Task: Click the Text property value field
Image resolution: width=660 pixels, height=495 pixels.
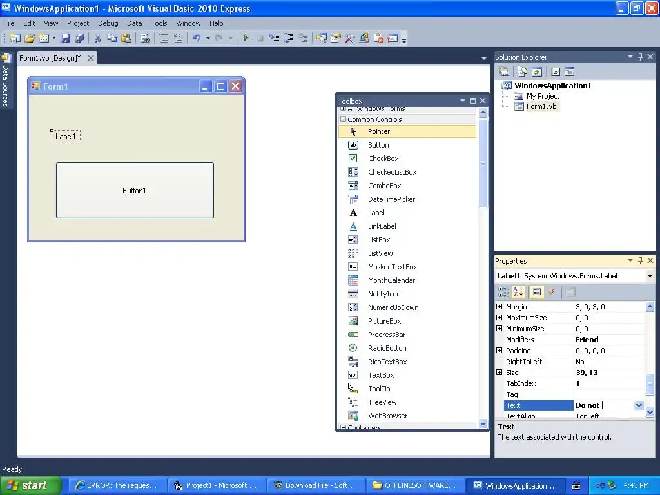Action: click(x=604, y=405)
